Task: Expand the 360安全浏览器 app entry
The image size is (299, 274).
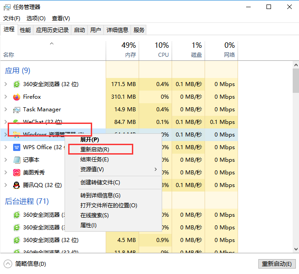Action: click(5, 84)
